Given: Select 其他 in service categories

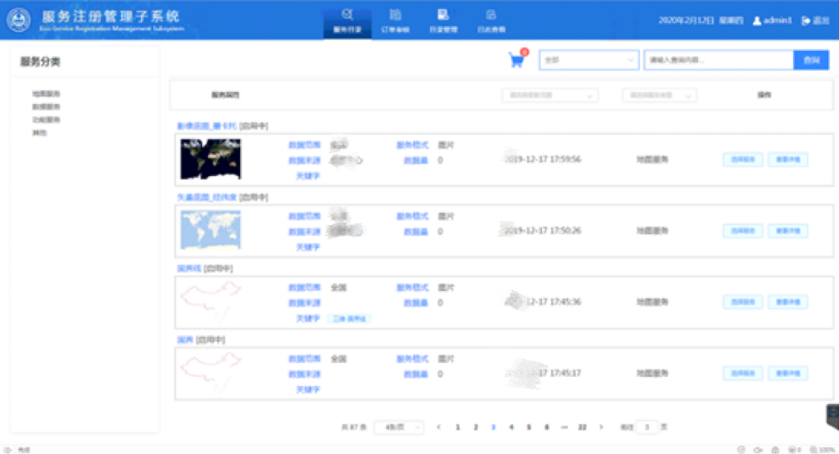Looking at the screenshot, I should [x=39, y=132].
